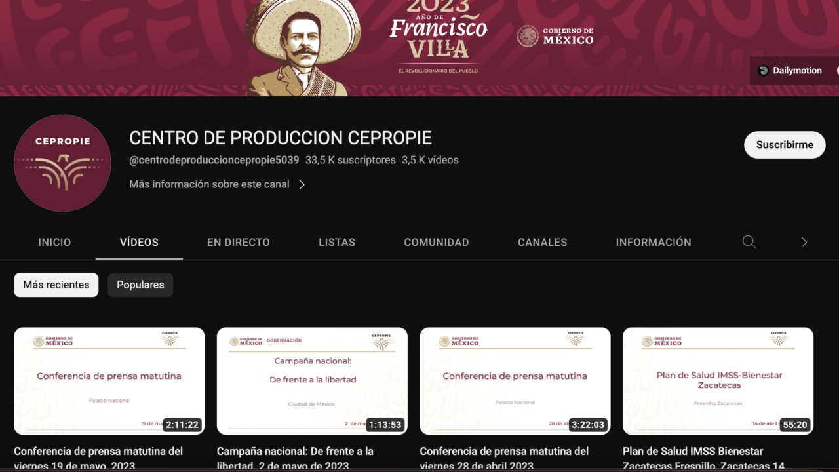Viewport: 839px width, 472px height.
Task: Open Plan de Salud IMSS-Bienestar Zacatecas thumbnail
Action: click(x=718, y=381)
